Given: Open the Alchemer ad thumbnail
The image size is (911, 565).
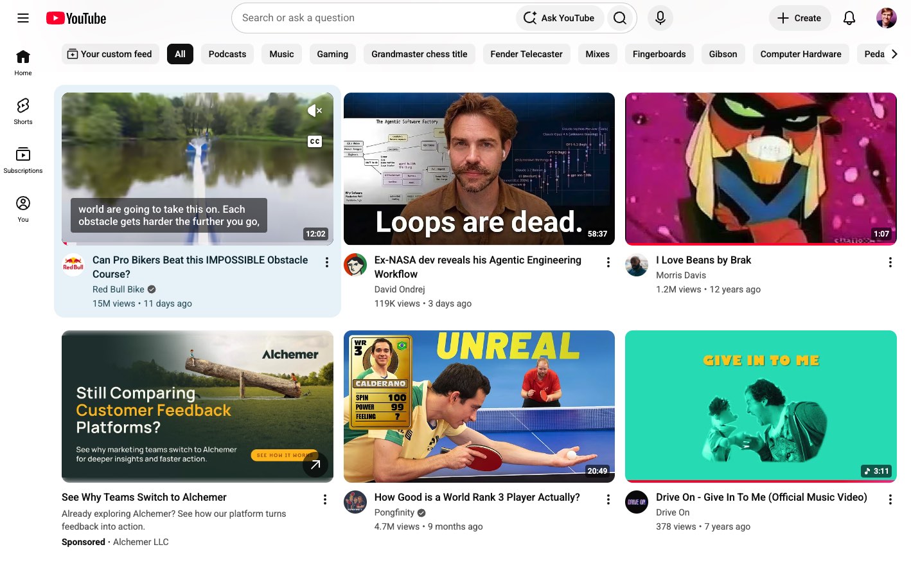Looking at the screenshot, I should coord(197,406).
